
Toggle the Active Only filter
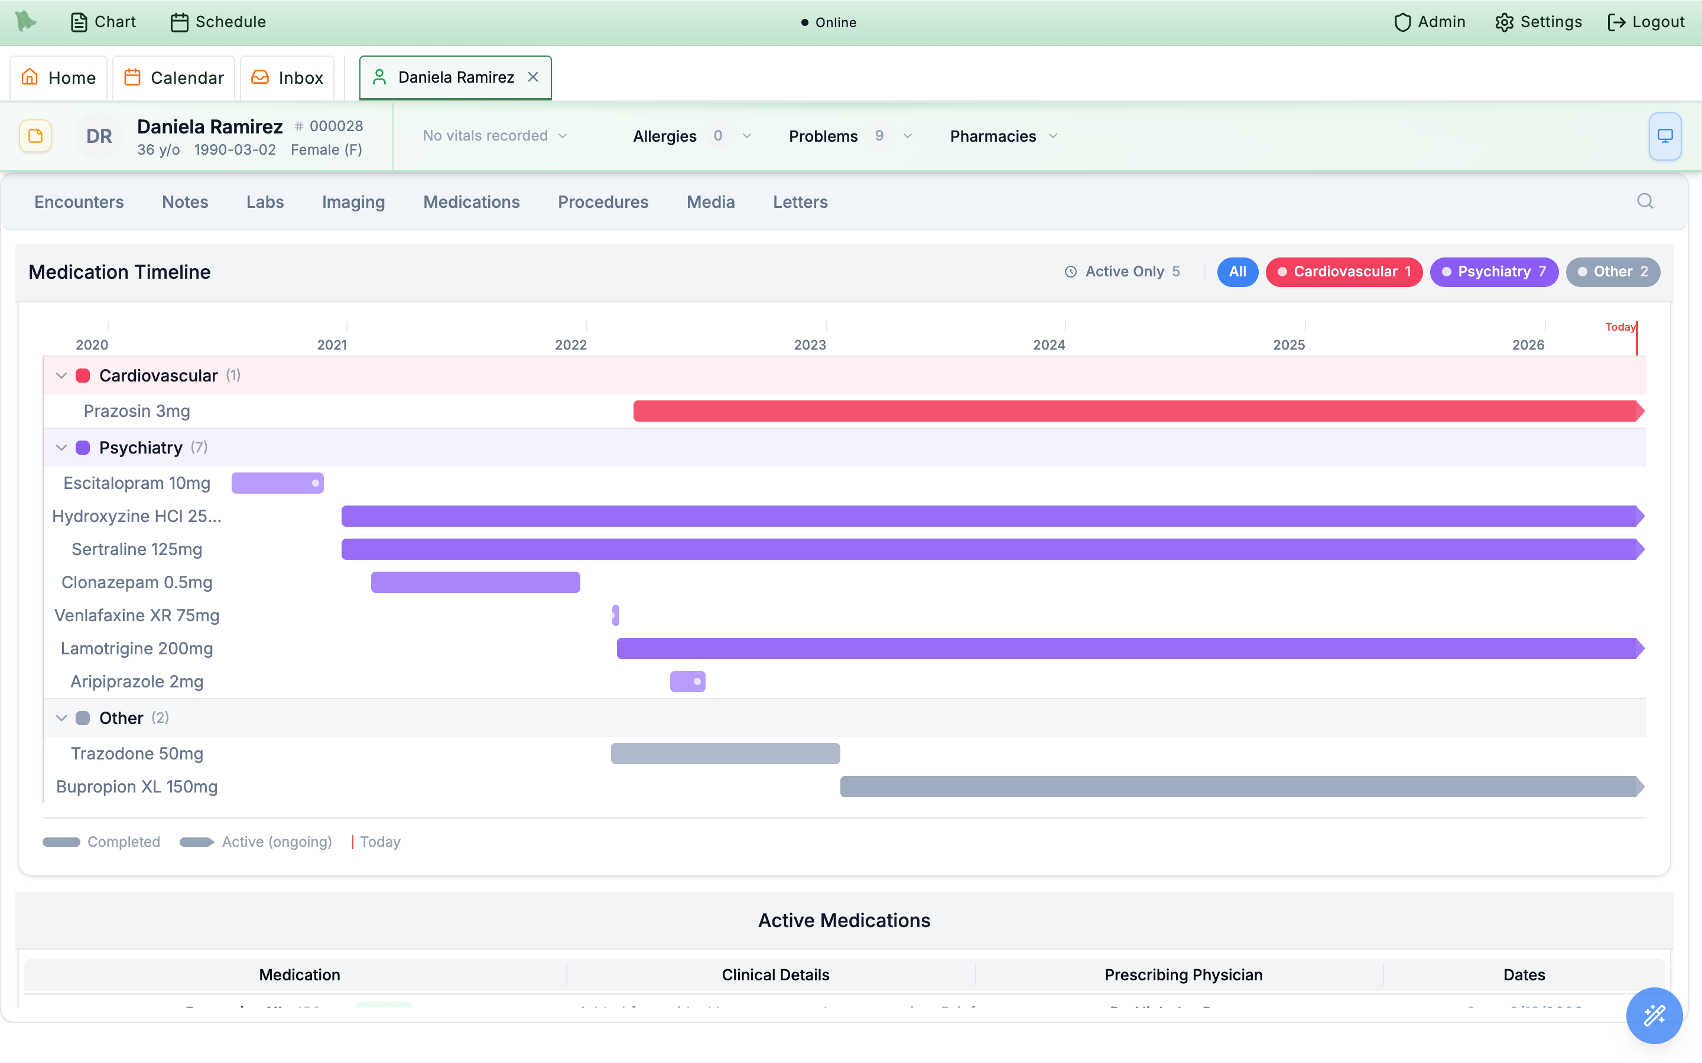click(x=1122, y=272)
